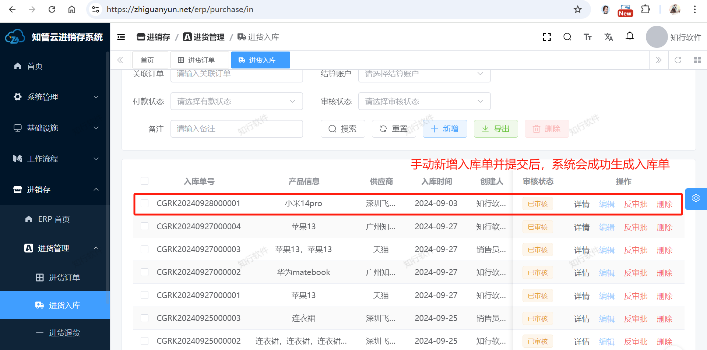The height and width of the screenshot is (350, 707).
Task: Check the row for CGRK20240928000001
Action: (144, 204)
